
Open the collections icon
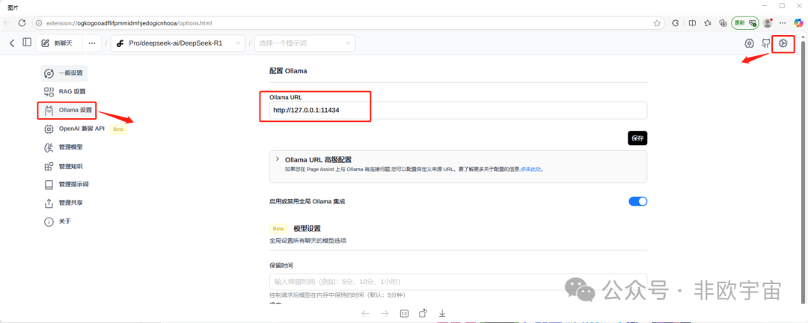(723, 23)
